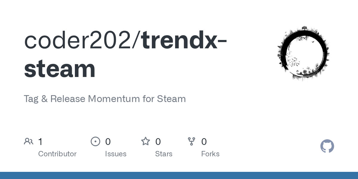The image size is (358, 179).
Task: Click the issues count number
Action: click(x=108, y=142)
